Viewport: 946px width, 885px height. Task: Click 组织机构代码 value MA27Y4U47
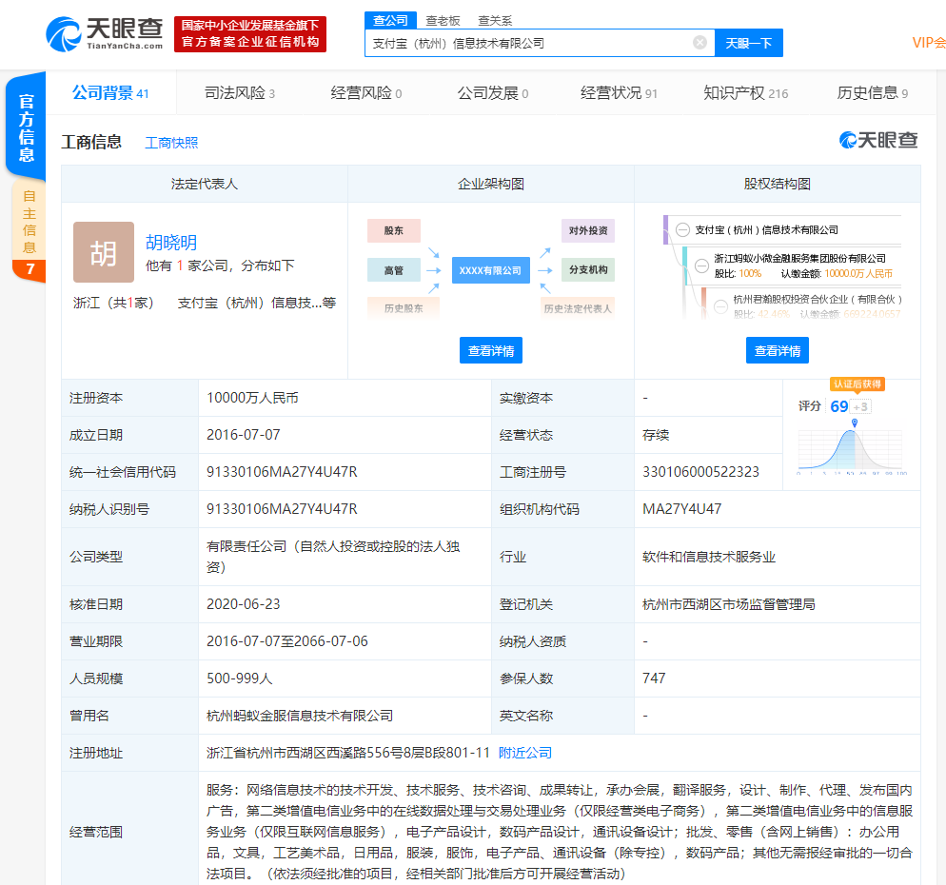(681, 509)
